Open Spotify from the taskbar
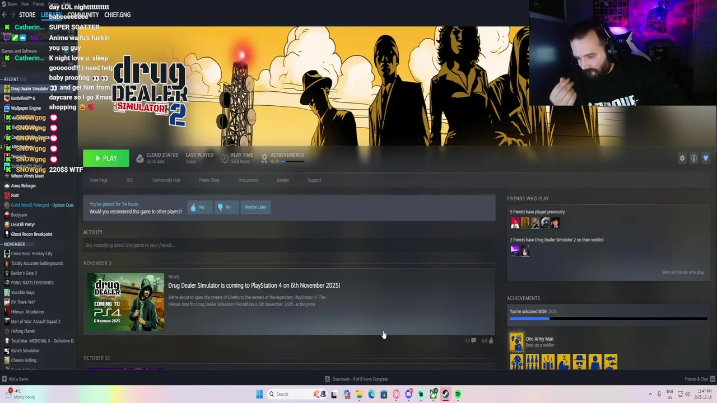The width and height of the screenshot is (717, 403). (x=458, y=394)
